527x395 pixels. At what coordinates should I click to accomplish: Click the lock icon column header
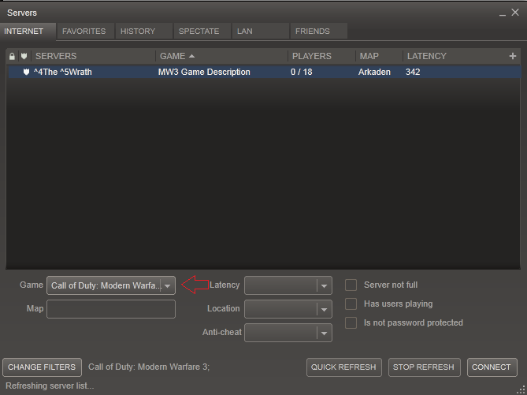tap(12, 57)
